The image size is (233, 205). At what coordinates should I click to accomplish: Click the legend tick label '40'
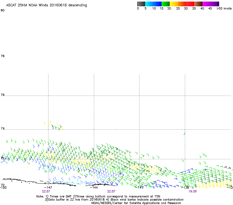(202, 9)
